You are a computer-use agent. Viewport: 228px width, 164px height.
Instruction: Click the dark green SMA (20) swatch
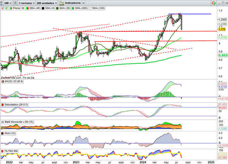tap(57, 8)
